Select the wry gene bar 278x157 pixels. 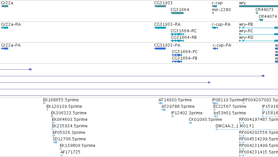(258, 6)
